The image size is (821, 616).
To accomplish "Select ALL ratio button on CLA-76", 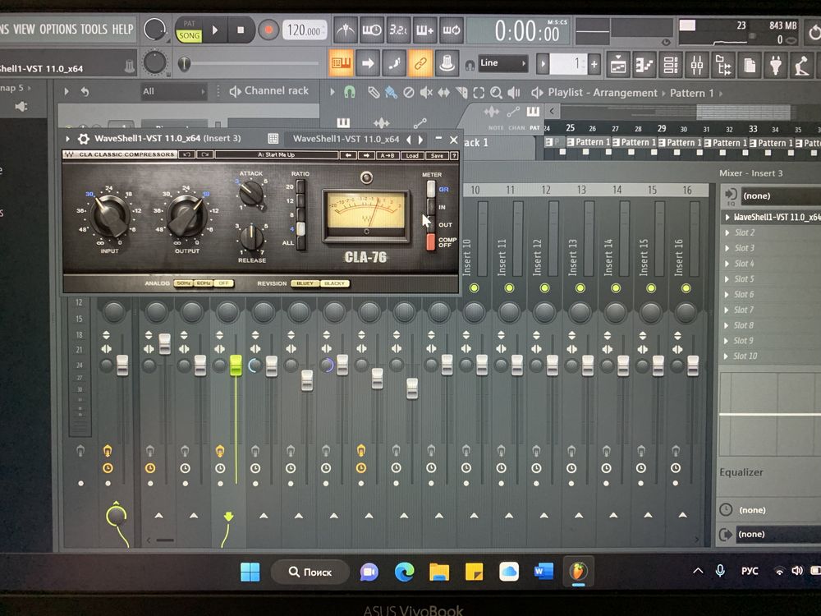I will coord(300,243).
